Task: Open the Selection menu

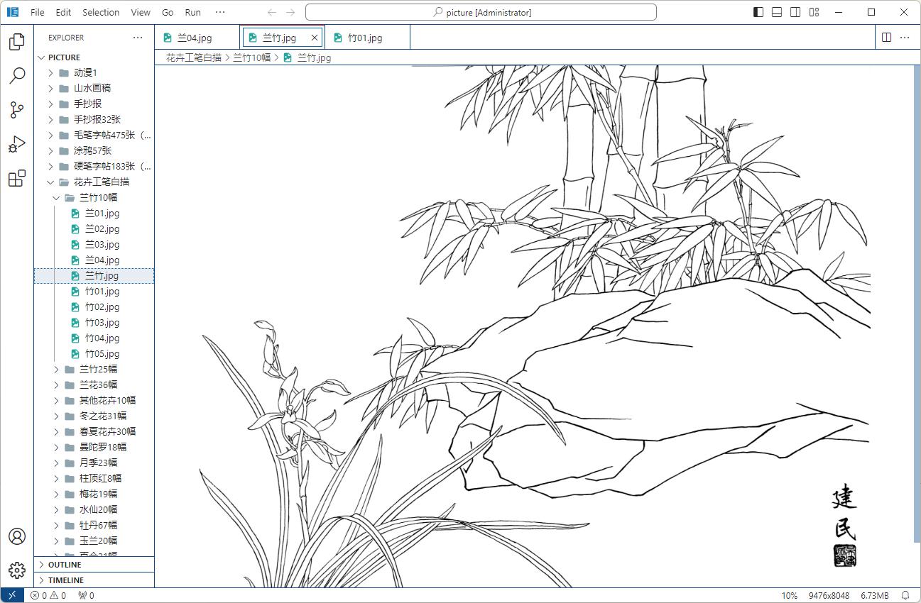Action: (x=101, y=12)
